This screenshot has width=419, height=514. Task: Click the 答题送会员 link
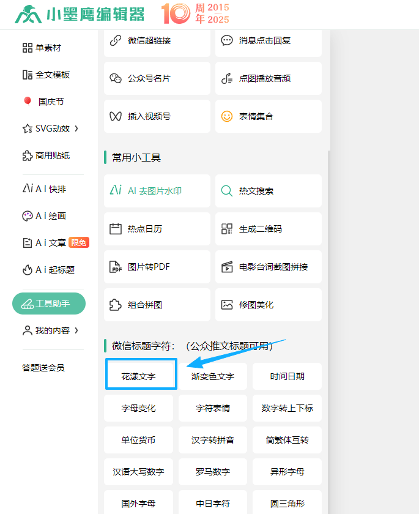tap(43, 368)
